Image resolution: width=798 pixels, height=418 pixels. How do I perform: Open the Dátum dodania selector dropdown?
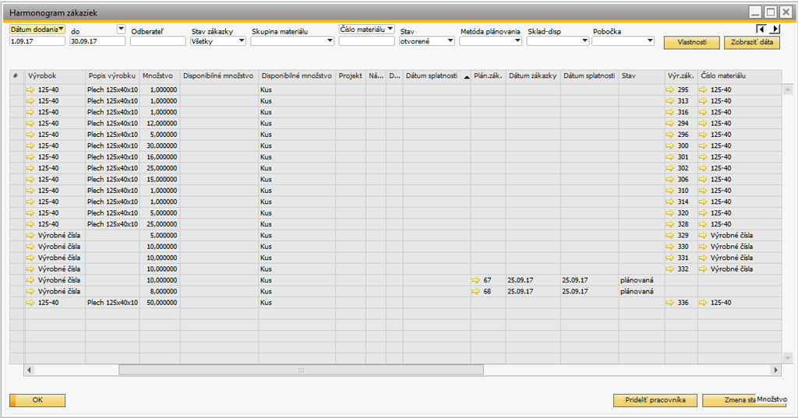[61, 28]
